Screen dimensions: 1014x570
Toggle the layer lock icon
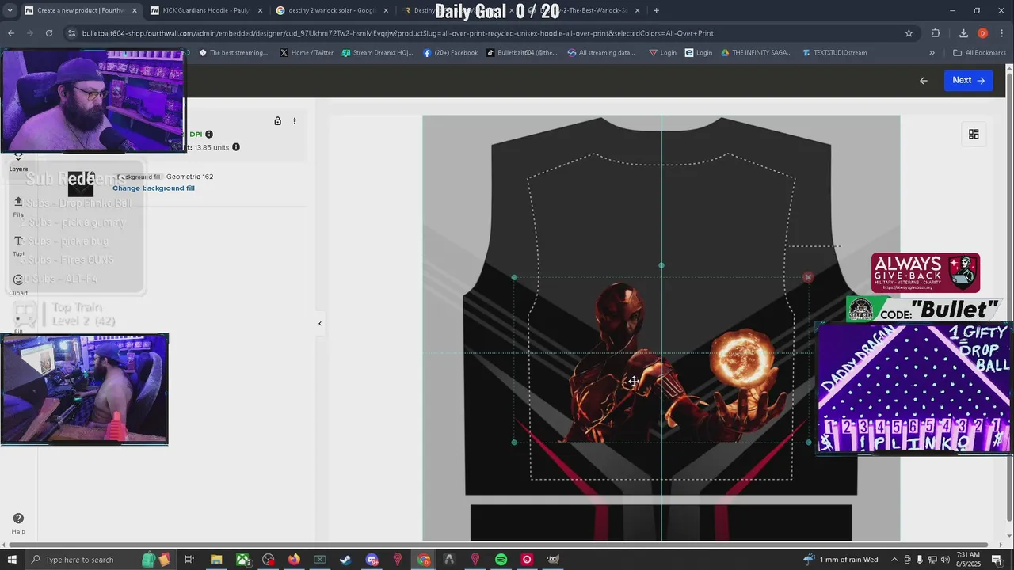277,121
